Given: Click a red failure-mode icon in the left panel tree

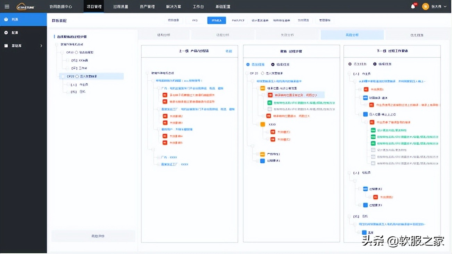Looking at the screenshot, I should tap(165, 95).
